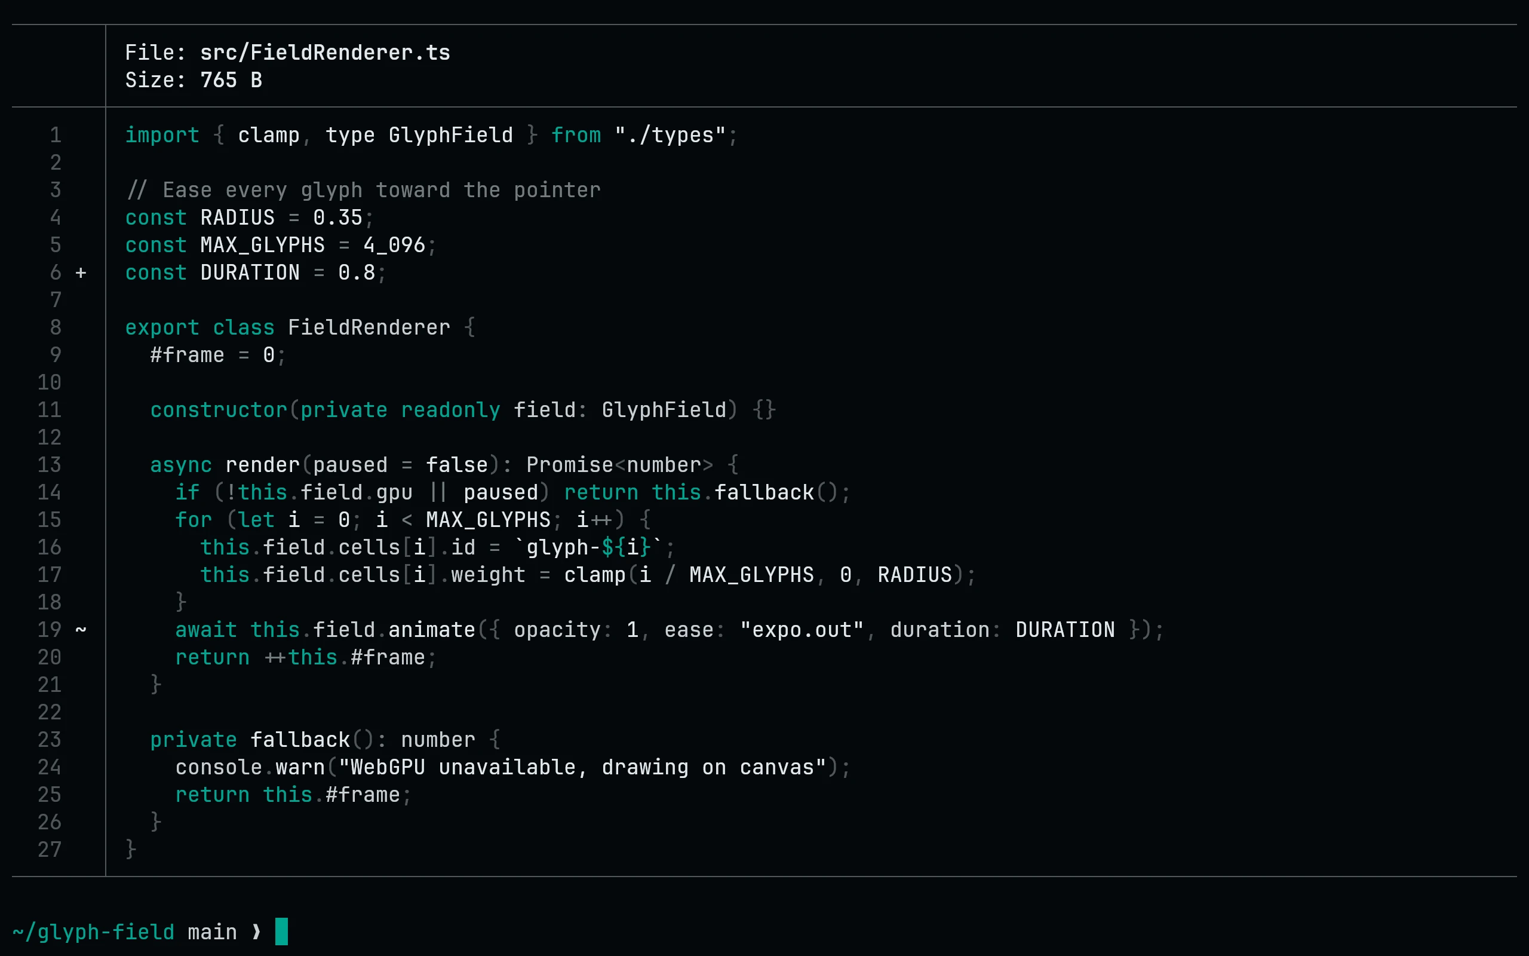The width and height of the screenshot is (1529, 956).
Task: Click the `glyph-${i}` template string
Action: (x=588, y=547)
